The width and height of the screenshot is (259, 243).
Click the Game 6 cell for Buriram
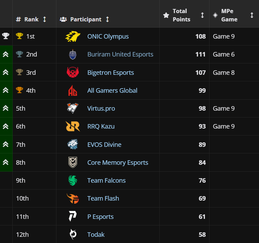click(x=224, y=54)
